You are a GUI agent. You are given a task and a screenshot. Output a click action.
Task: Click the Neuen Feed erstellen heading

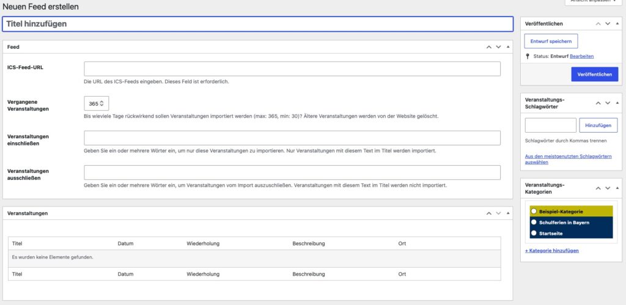click(41, 7)
